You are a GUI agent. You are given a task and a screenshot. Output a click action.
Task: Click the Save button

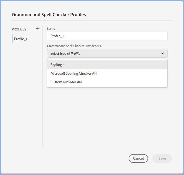click(x=162, y=158)
